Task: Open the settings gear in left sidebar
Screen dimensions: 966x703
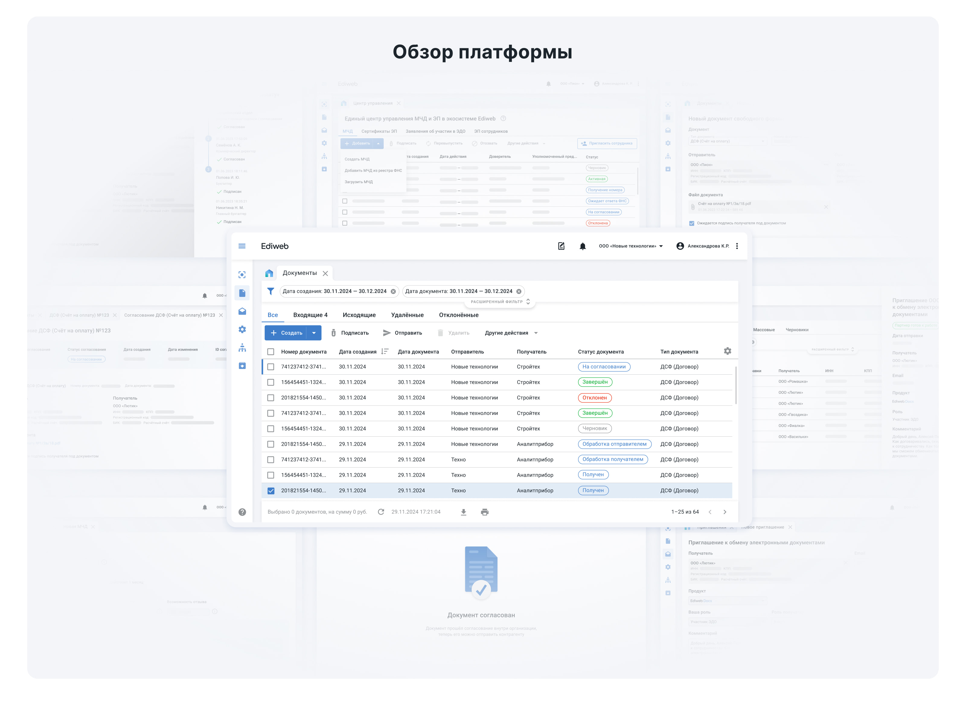Action: [x=242, y=329]
